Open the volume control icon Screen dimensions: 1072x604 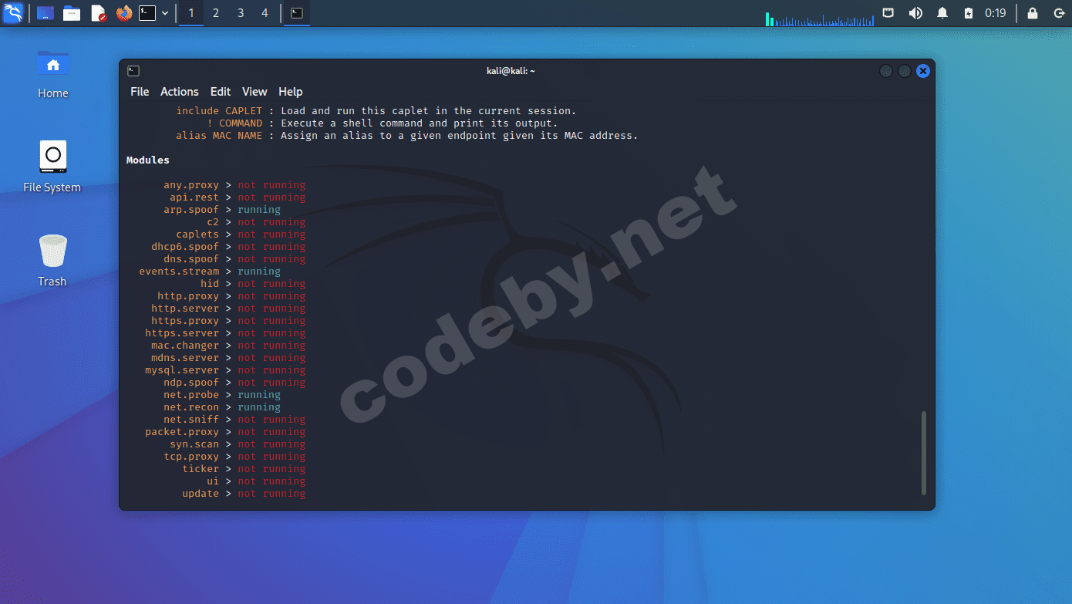coord(915,13)
